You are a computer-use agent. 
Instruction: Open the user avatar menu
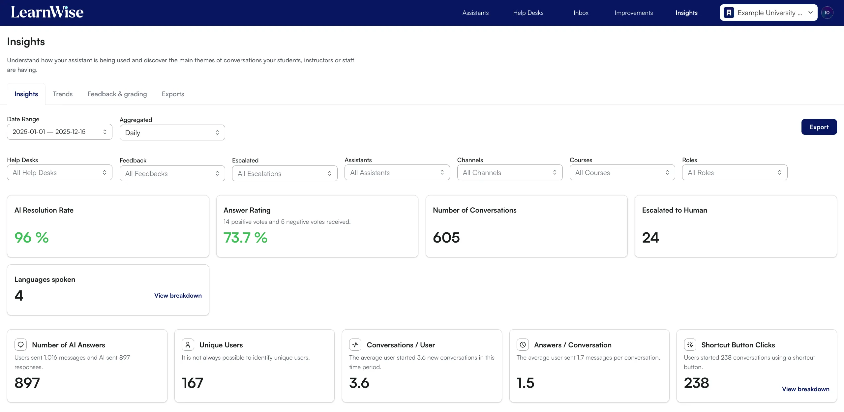pyautogui.click(x=827, y=13)
